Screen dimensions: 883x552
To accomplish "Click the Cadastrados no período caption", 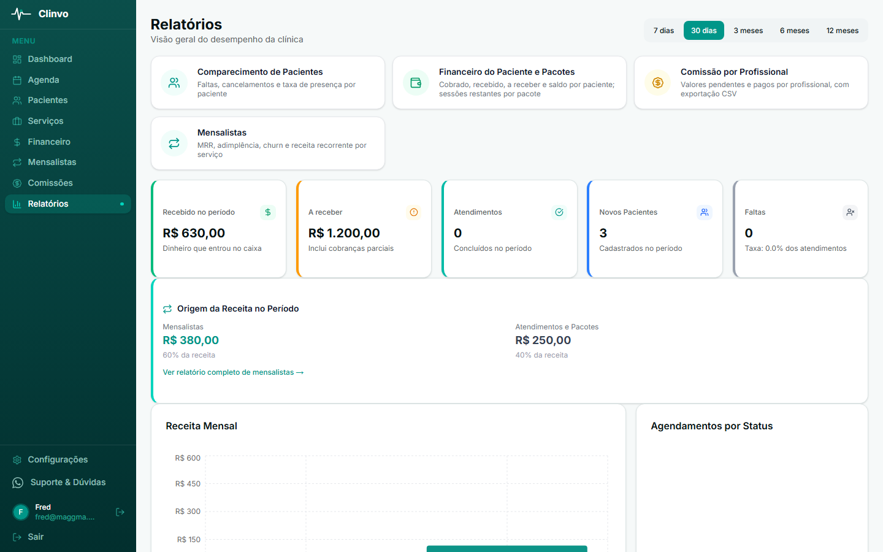I will 640,249.
